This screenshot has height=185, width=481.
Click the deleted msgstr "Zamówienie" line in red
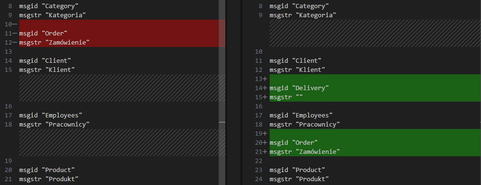coord(54,43)
